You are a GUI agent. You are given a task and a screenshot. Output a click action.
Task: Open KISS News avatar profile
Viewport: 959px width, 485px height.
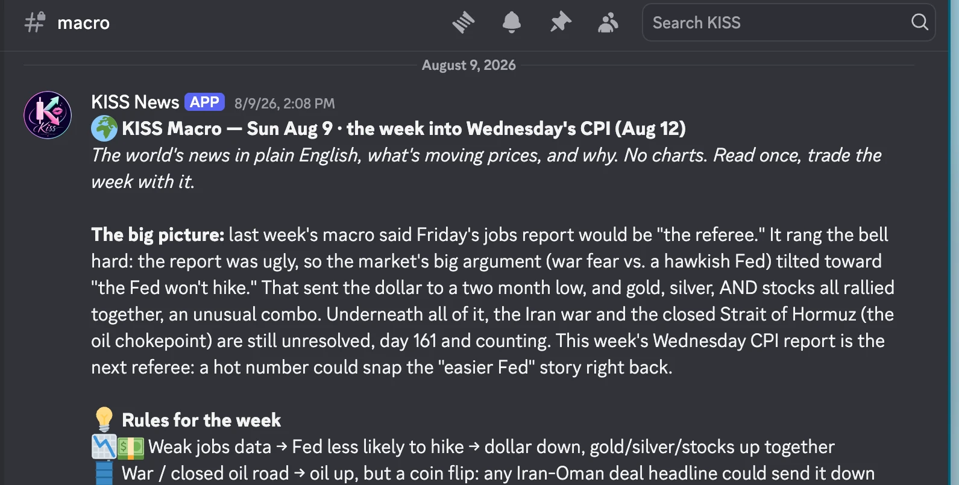(x=48, y=115)
